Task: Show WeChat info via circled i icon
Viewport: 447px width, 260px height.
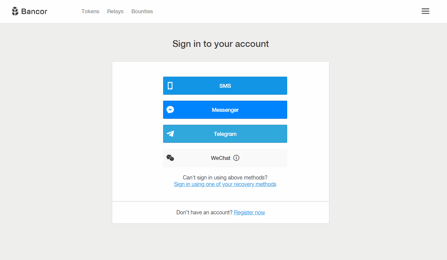Action: click(236, 158)
